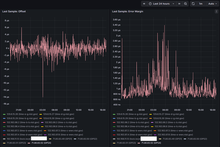Select 132.163.96.3 time-c-b in Error Margin legend
This screenshot has height=147, width=220.
(x=171, y=122)
